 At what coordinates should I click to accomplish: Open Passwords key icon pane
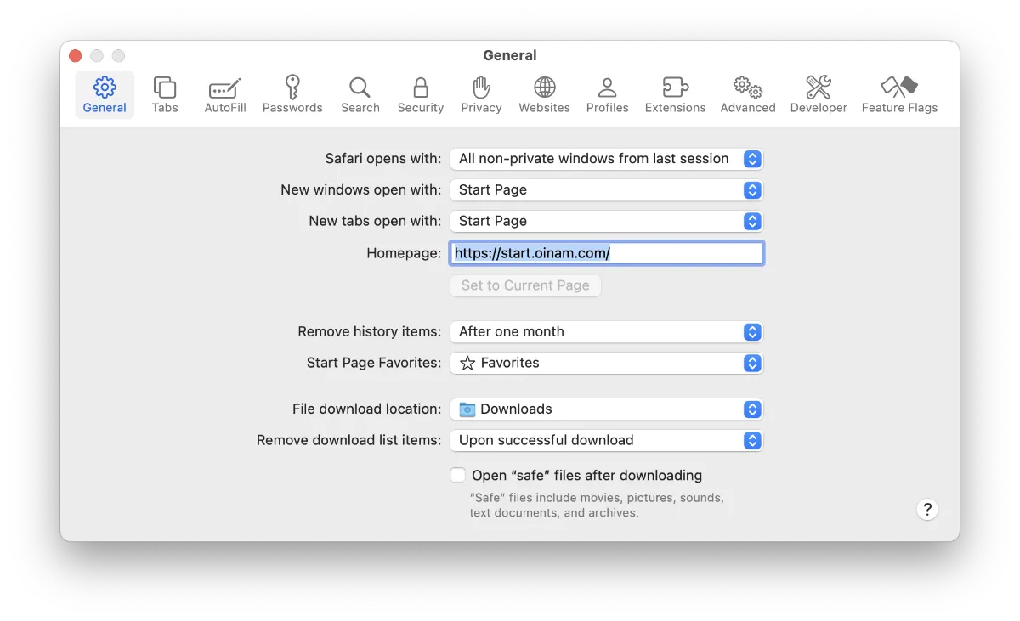pos(292,88)
